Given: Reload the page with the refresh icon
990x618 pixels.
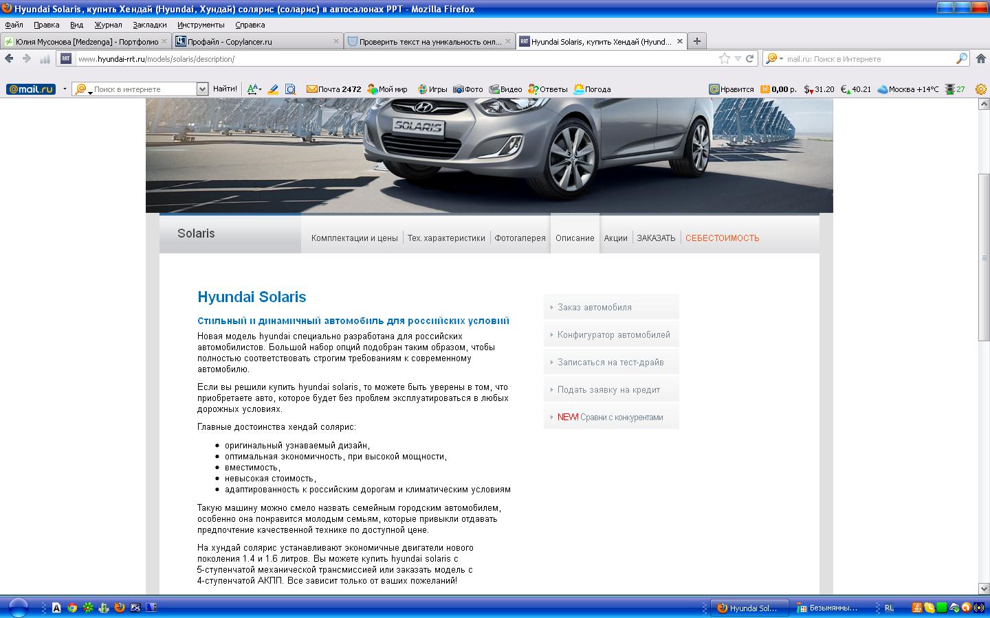Looking at the screenshot, I should coord(750,59).
